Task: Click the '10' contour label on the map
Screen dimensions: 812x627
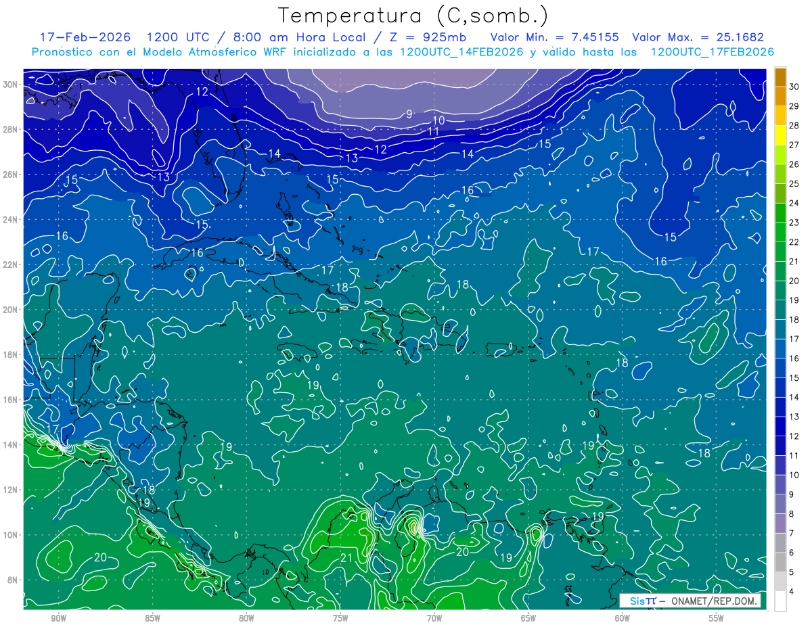Action: point(438,120)
